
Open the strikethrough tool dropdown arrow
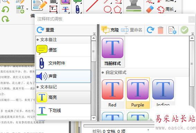[69, 12]
